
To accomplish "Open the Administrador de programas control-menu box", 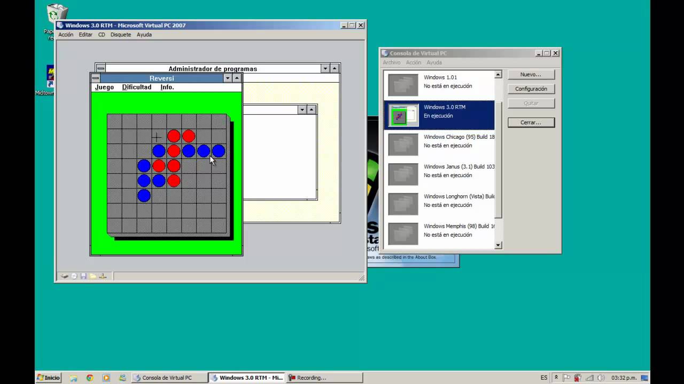I will click(100, 68).
